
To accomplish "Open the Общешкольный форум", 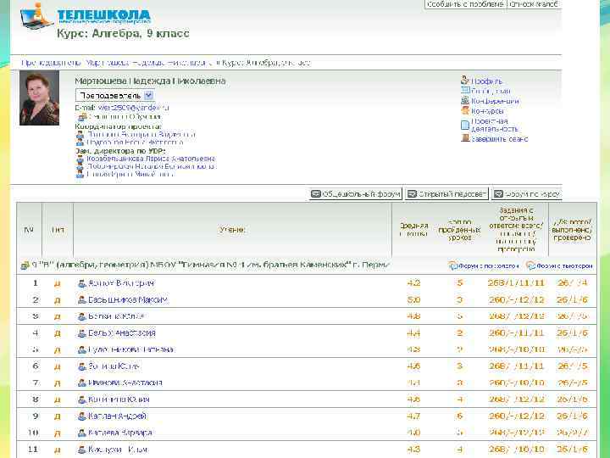I will pos(356,193).
